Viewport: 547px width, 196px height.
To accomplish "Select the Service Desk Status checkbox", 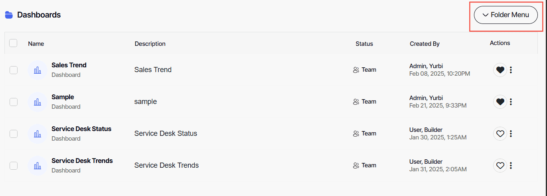I will coord(14,134).
